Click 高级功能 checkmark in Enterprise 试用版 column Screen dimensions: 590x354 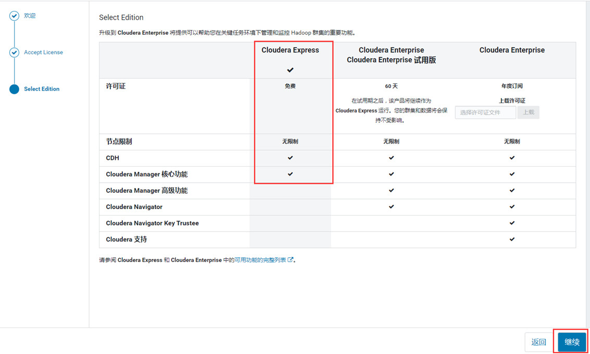(x=391, y=191)
